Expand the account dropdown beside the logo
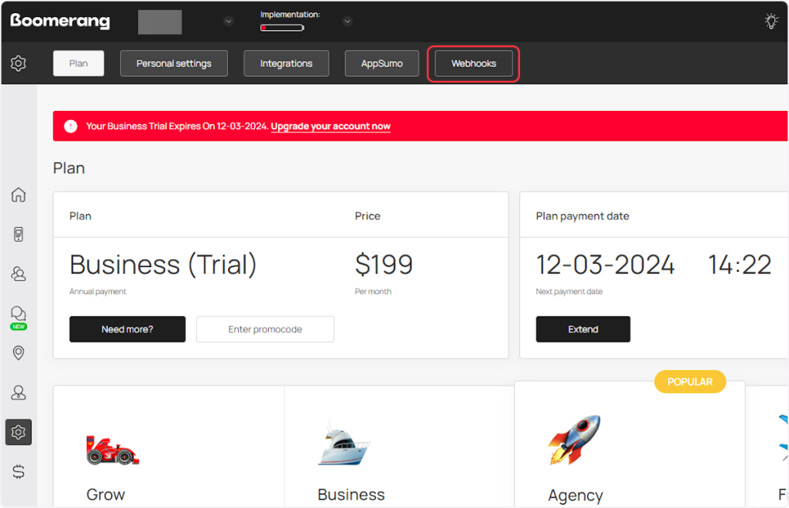This screenshot has width=789, height=508. click(228, 22)
